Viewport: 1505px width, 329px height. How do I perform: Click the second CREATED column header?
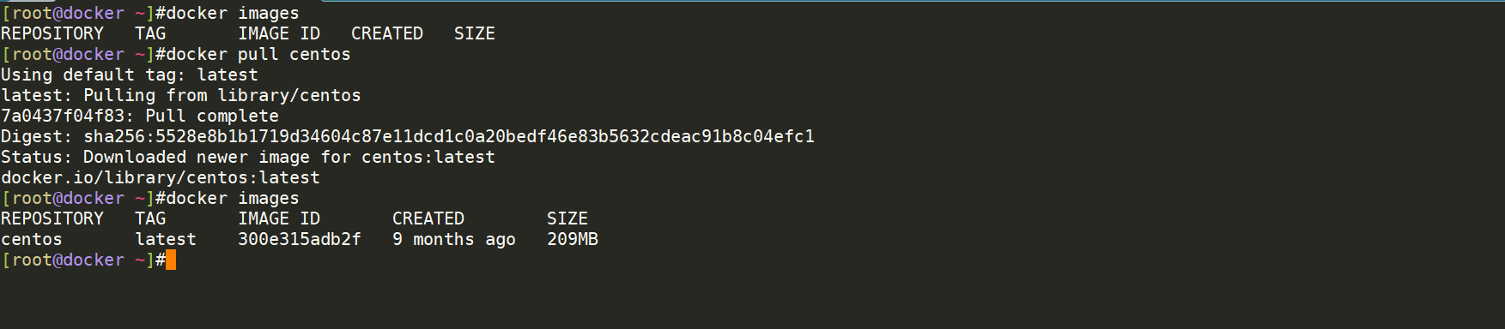[x=428, y=218]
